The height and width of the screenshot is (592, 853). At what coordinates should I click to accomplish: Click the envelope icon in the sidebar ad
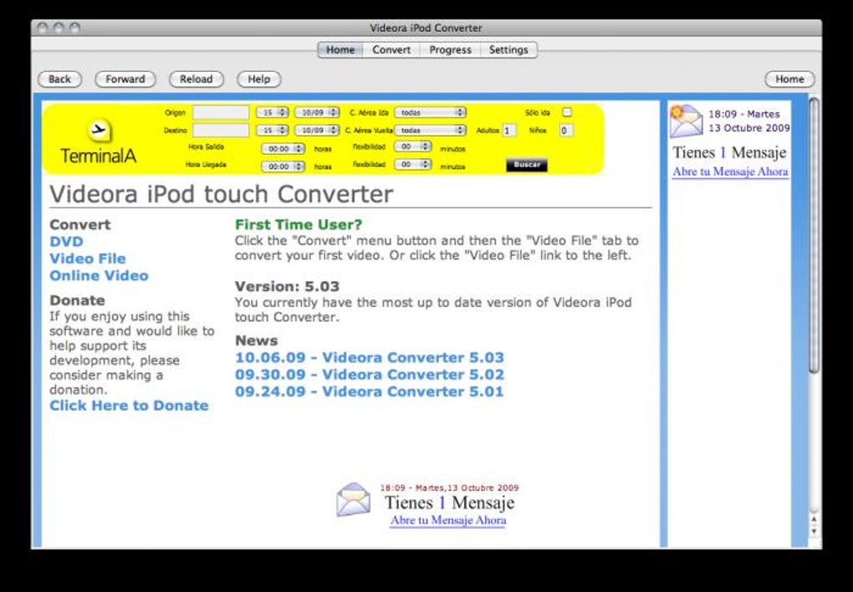click(x=686, y=120)
